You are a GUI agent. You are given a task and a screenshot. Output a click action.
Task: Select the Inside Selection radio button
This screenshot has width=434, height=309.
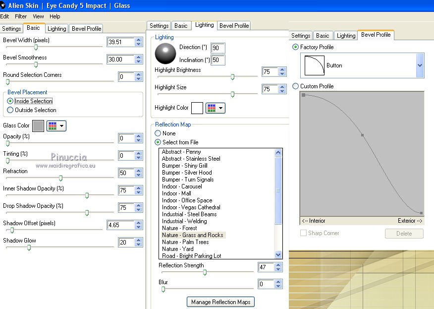tap(10, 101)
